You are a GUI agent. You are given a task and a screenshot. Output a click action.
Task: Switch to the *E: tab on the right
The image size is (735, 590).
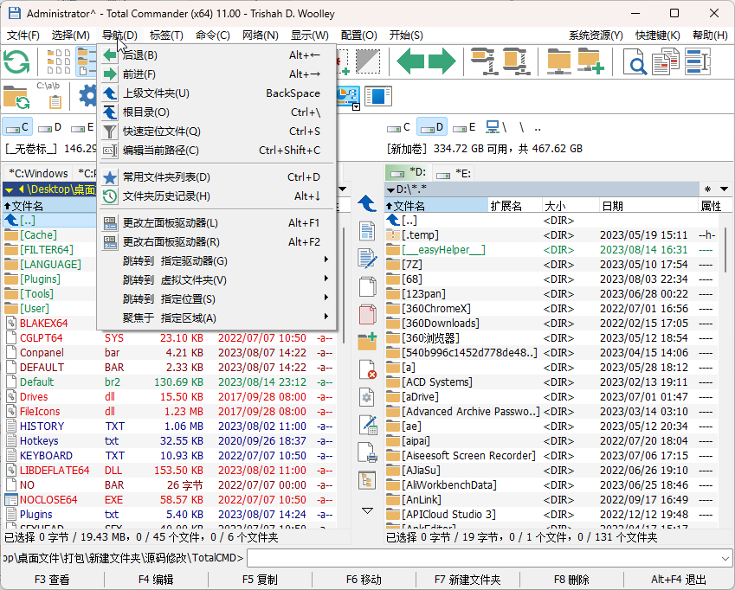tap(454, 174)
